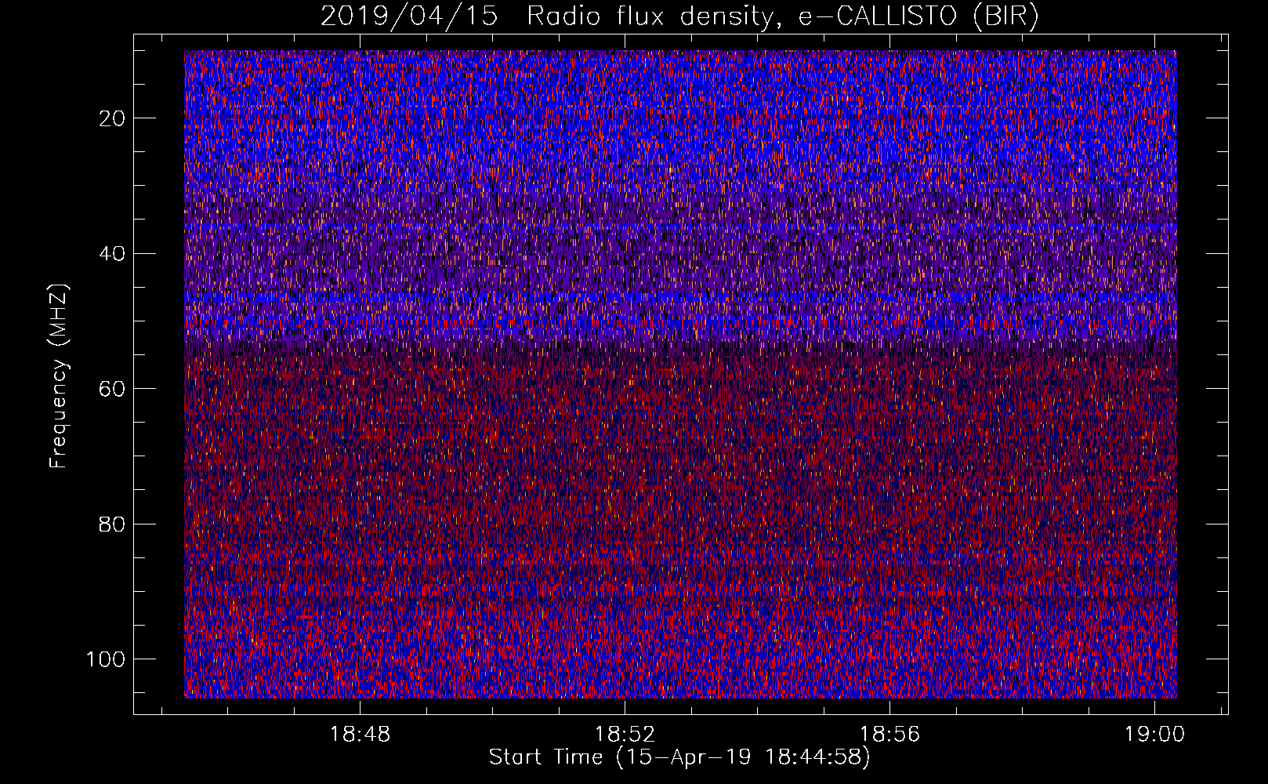Click the 60 frequency tick label
The width and height of the screenshot is (1268, 784).
tap(113, 389)
